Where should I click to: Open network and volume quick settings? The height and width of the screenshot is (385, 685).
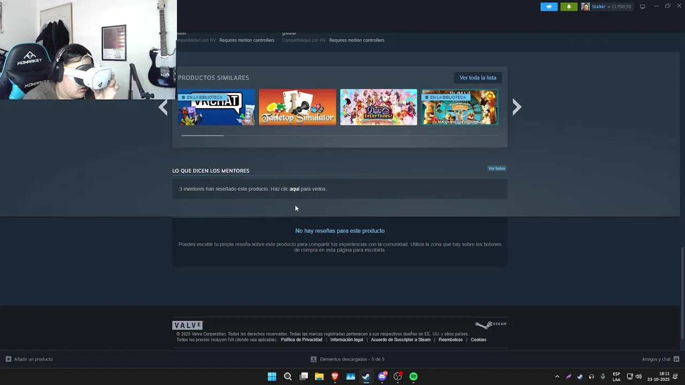tap(634, 376)
